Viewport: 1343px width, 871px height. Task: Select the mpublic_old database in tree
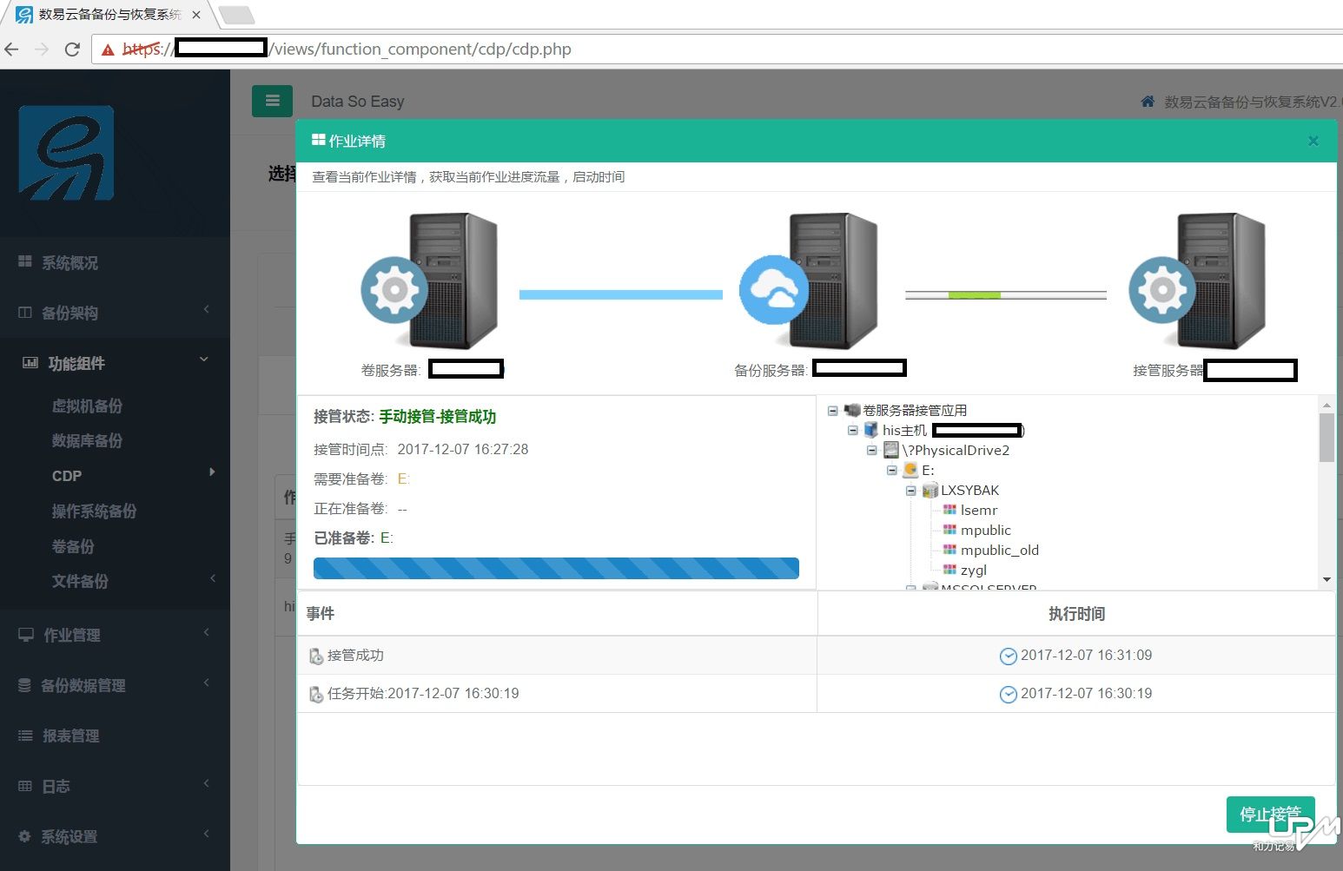[999, 550]
